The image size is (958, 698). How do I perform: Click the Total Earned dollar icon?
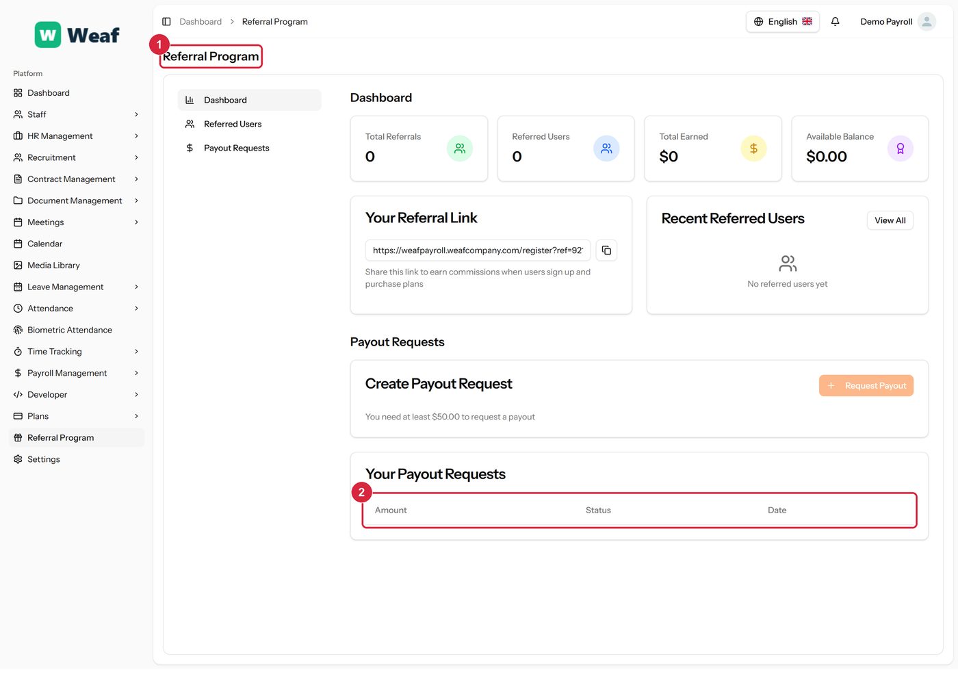click(753, 148)
